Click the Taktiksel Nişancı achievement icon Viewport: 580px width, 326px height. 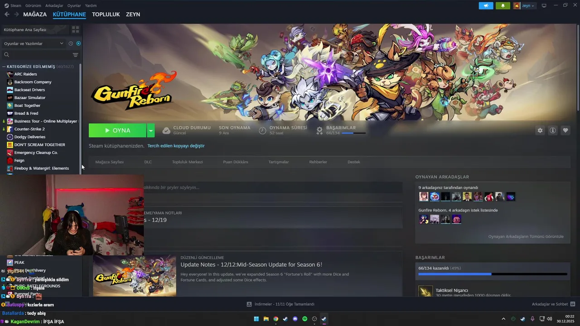tap(425, 292)
